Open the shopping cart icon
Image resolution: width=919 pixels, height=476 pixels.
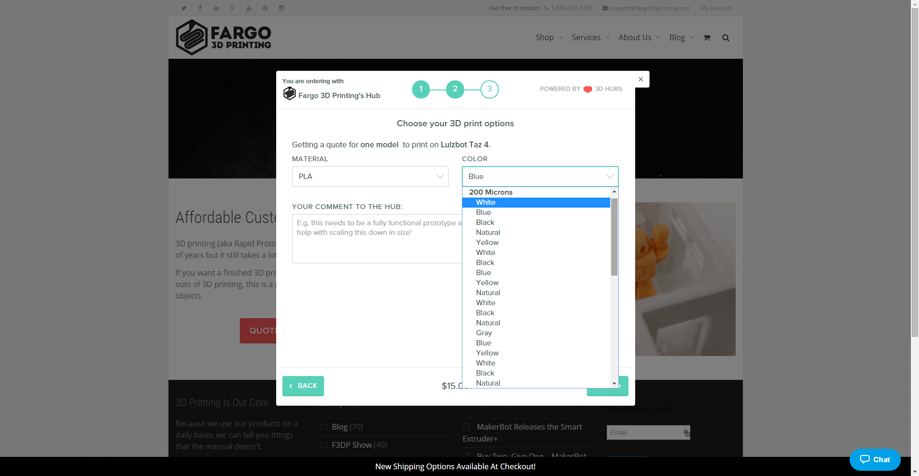point(706,38)
